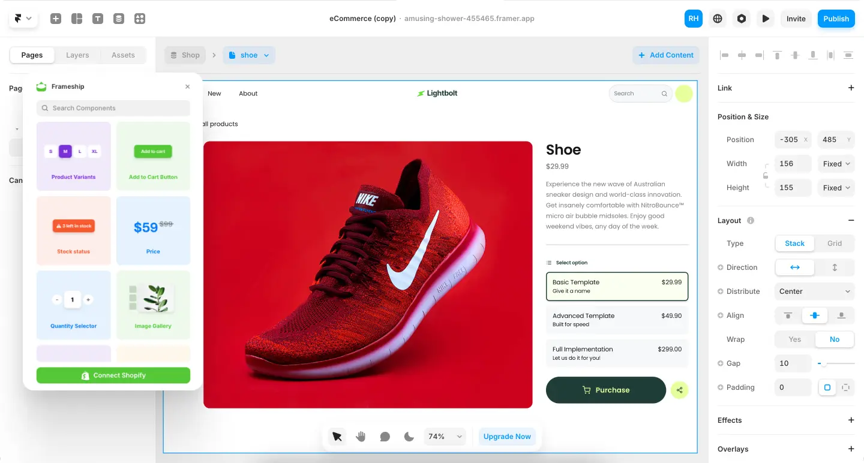Set Wrap to Yes

coord(794,339)
